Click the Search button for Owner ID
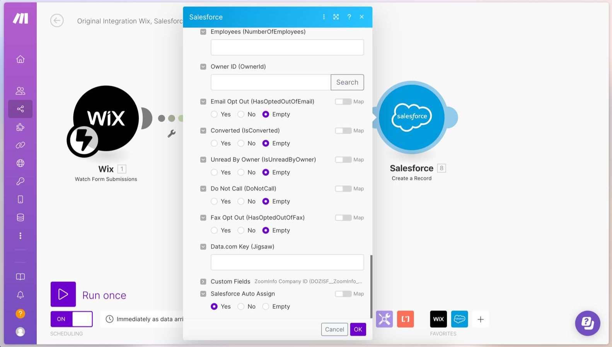This screenshot has height=347, width=612. tap(347, 82)
